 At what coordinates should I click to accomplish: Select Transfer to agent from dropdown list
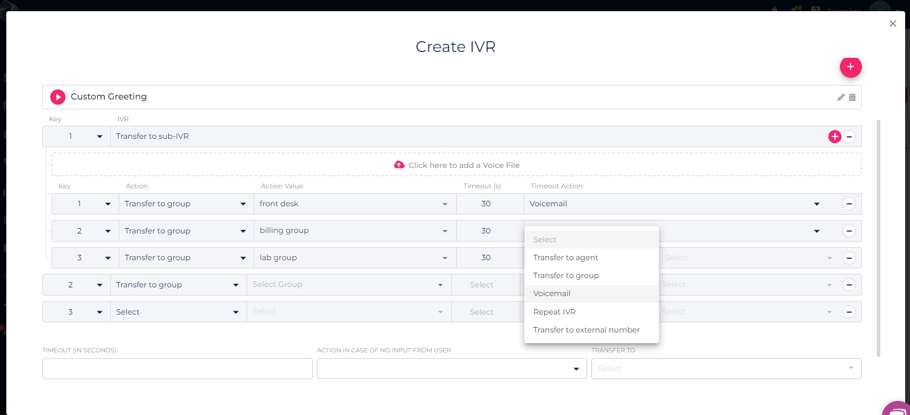pos(565,258)
